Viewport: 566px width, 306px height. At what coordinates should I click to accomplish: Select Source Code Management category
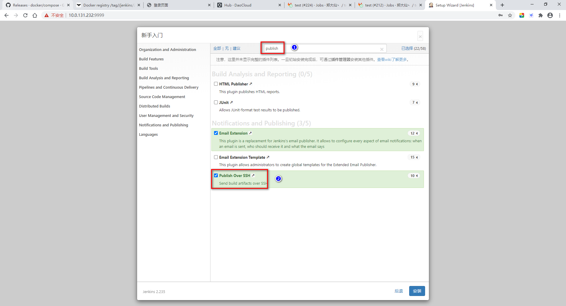pos(162,97)
